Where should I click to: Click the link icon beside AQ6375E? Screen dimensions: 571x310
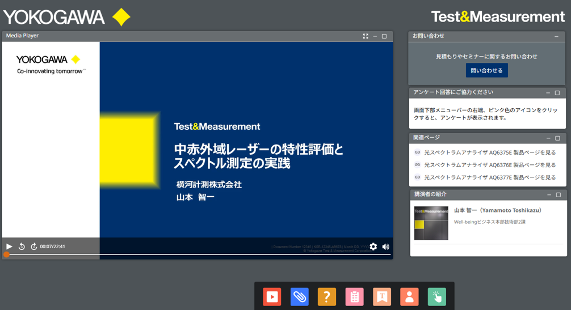pos(417,152)
